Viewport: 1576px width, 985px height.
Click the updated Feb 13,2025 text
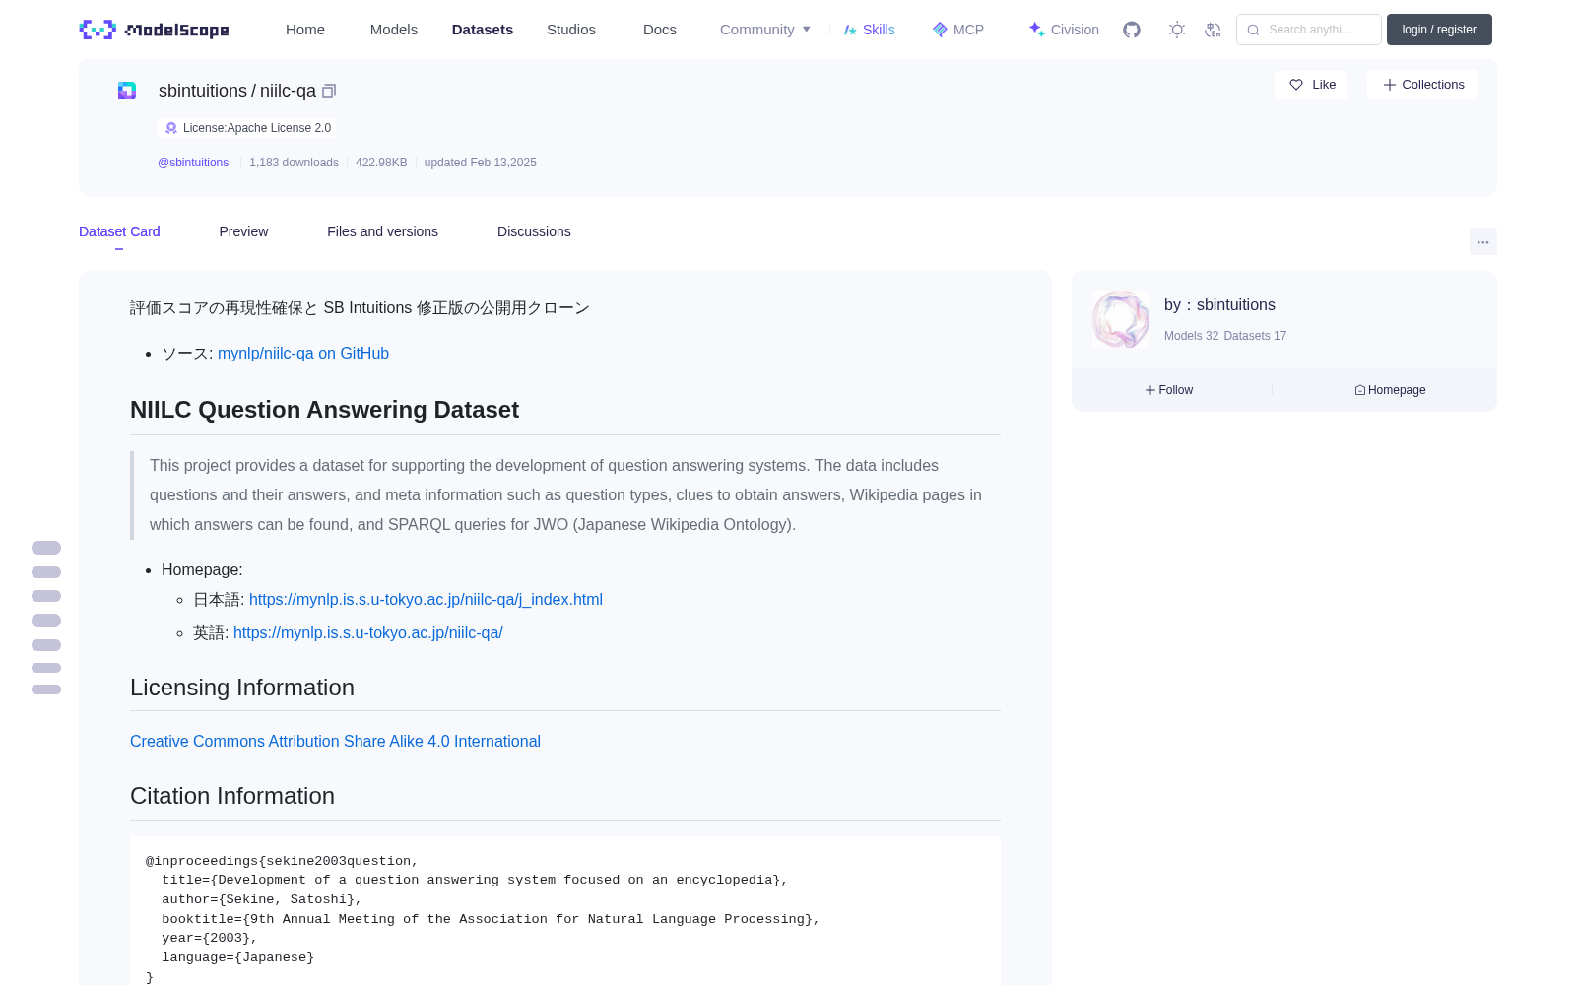[x=481, y=163]
